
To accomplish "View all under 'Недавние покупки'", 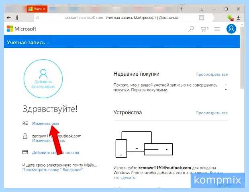I will coord(212,74).
